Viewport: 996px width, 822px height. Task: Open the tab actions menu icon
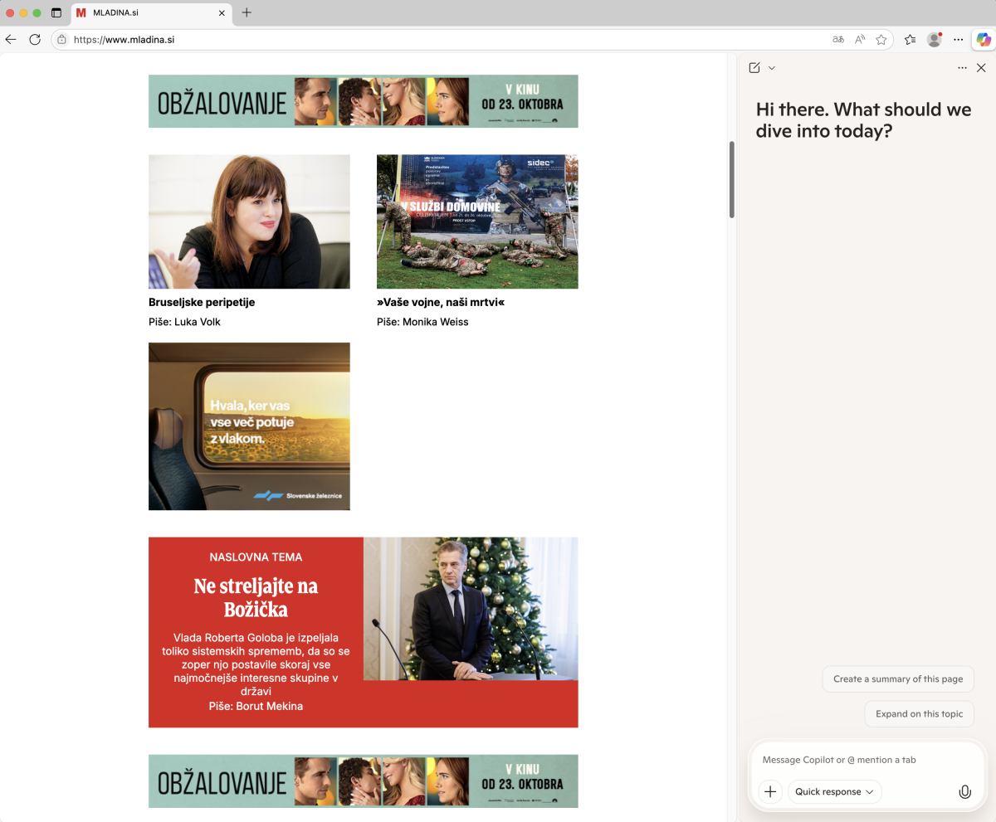tap(56, 12)
